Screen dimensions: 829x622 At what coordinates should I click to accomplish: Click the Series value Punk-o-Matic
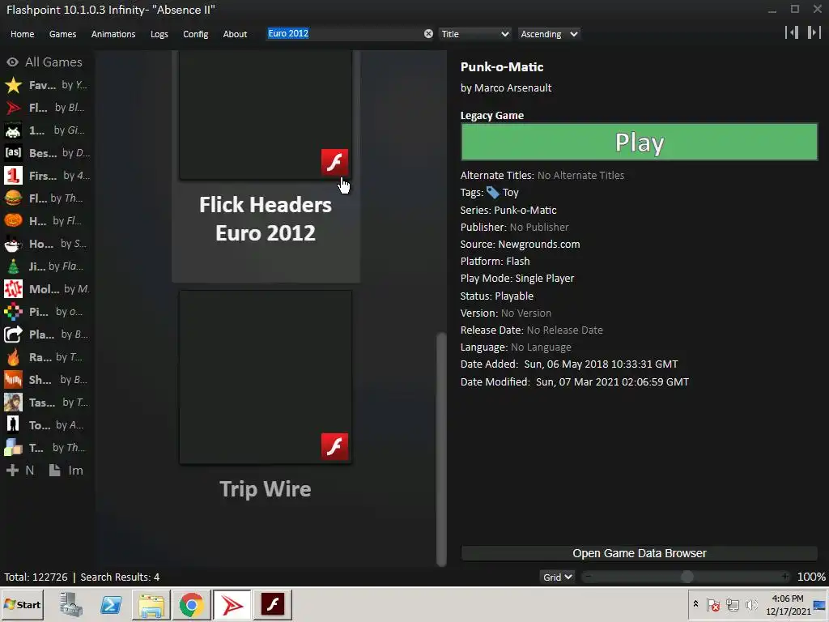[525, 210]
